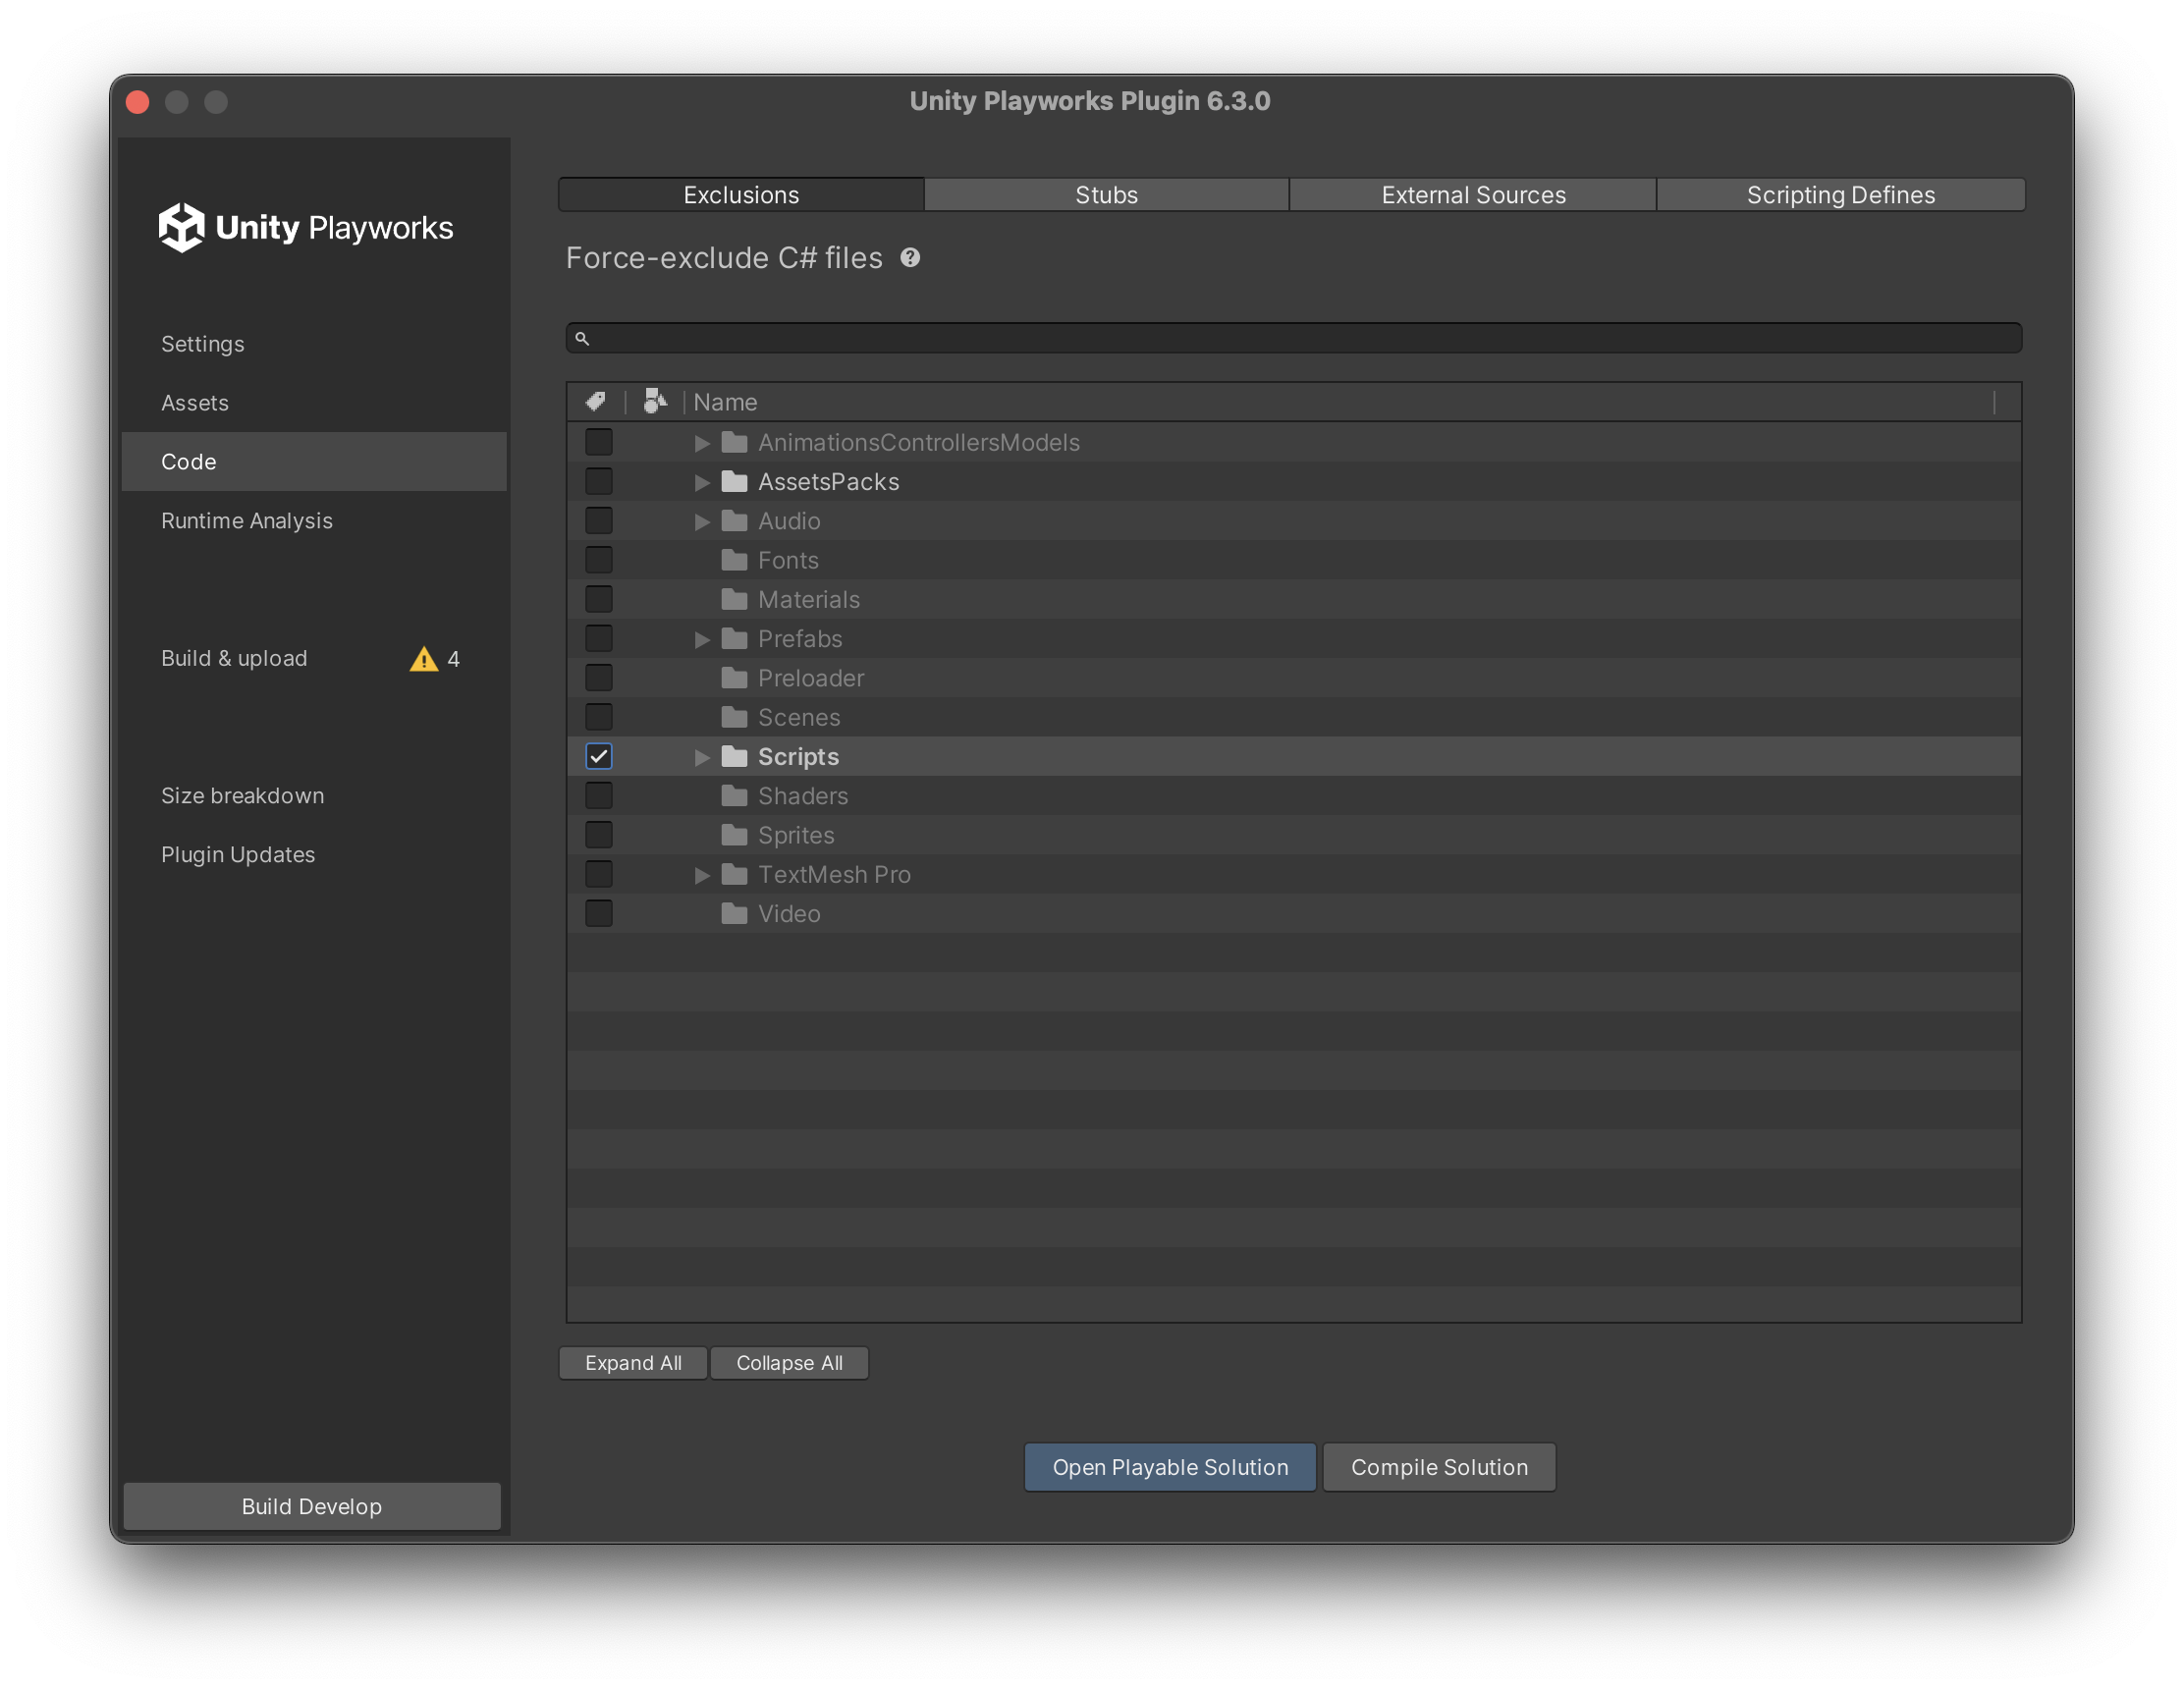Screen dimensions: 2184x1689
Task: Click the Scenes folder icon
Action: 735,718
